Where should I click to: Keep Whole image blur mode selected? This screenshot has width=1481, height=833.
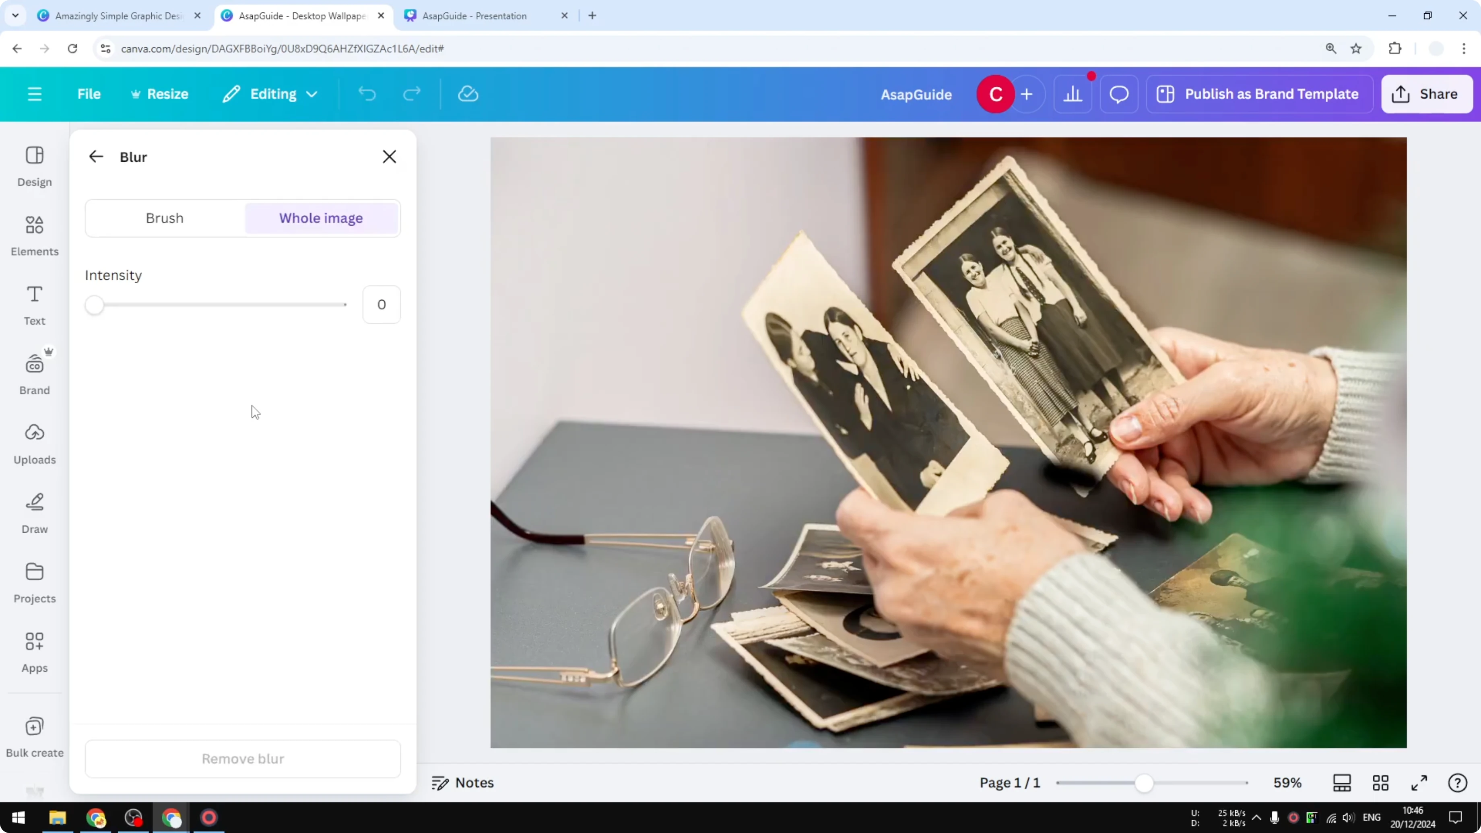[321, 218]
